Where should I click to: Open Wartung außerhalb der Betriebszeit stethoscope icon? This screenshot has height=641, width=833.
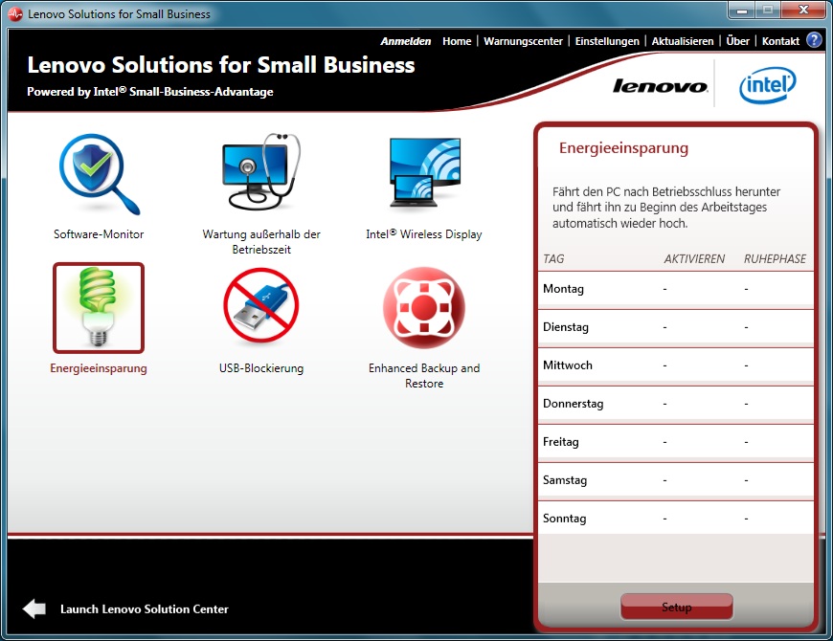coord(260,172)
